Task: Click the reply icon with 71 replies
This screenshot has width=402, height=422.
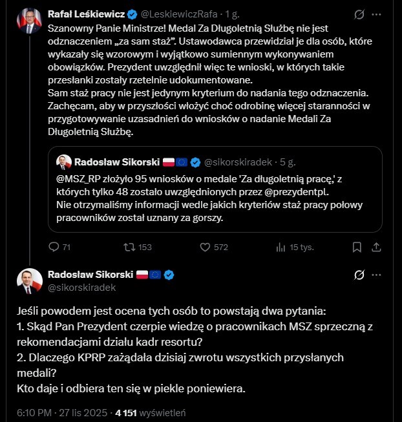Action: [55, 246]
